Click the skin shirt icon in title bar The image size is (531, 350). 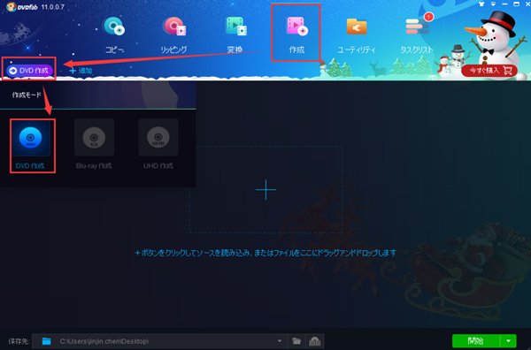tap(482, 4)
